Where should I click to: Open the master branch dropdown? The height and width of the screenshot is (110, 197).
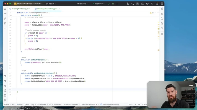(51, 4)
